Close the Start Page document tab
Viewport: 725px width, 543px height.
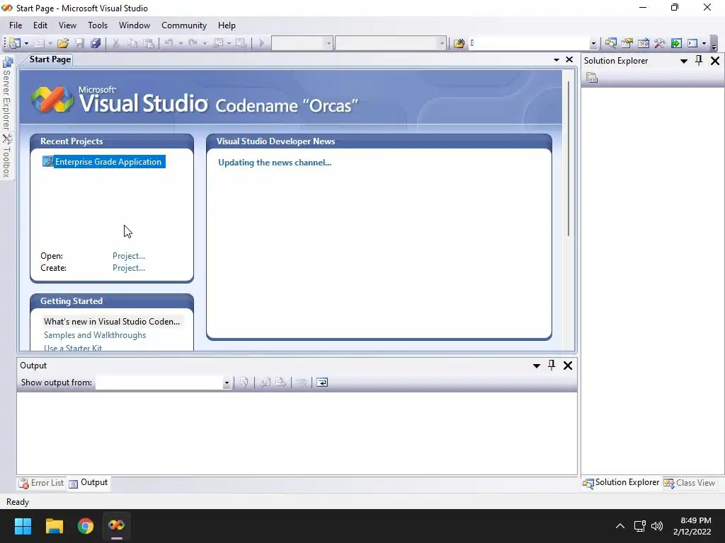[x=569, y=59]
